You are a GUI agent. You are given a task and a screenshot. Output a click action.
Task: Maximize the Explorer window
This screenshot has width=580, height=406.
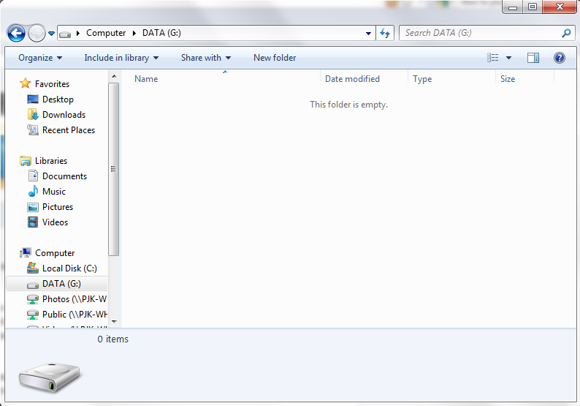533,7
